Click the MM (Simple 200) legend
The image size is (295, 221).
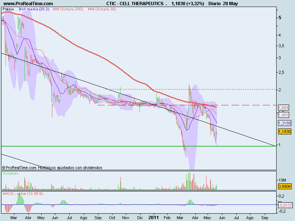coord(68,9)
